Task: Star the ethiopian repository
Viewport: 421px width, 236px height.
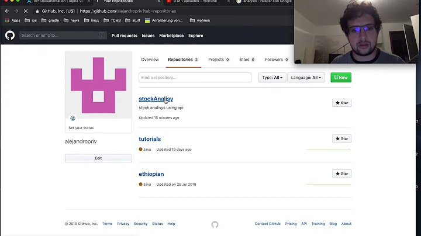Action: click(x=342, y=173)
